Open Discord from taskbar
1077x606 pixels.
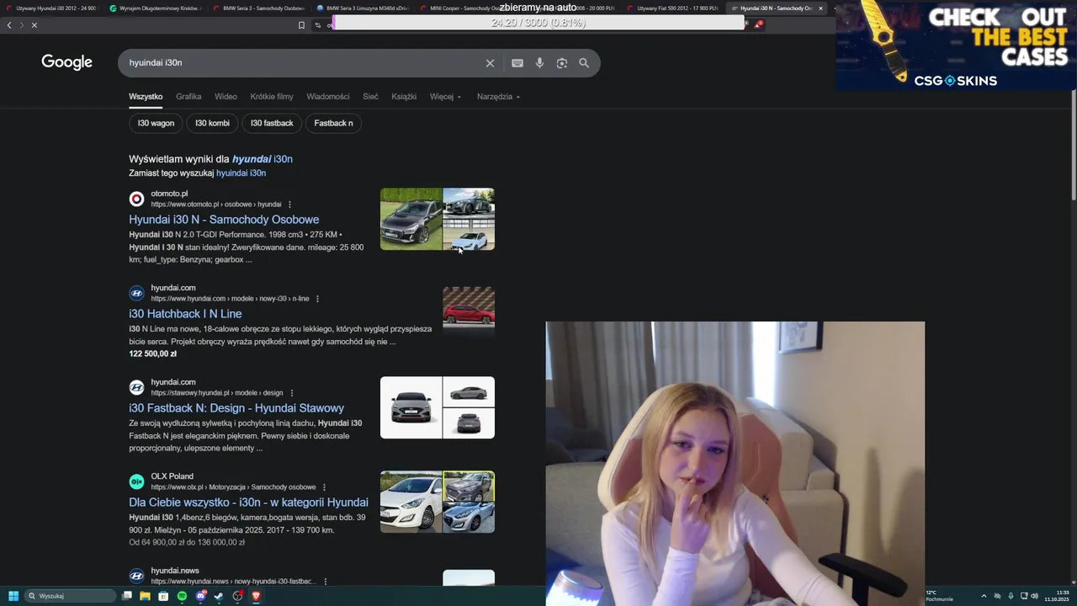[201, 596]
